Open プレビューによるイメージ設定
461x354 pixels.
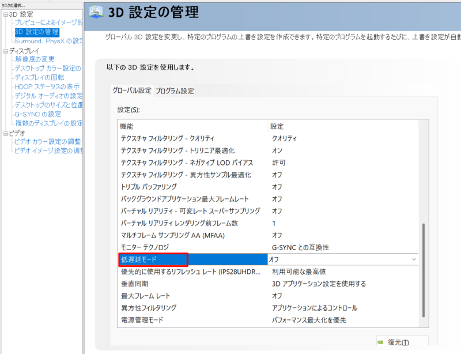pos(46,23)
